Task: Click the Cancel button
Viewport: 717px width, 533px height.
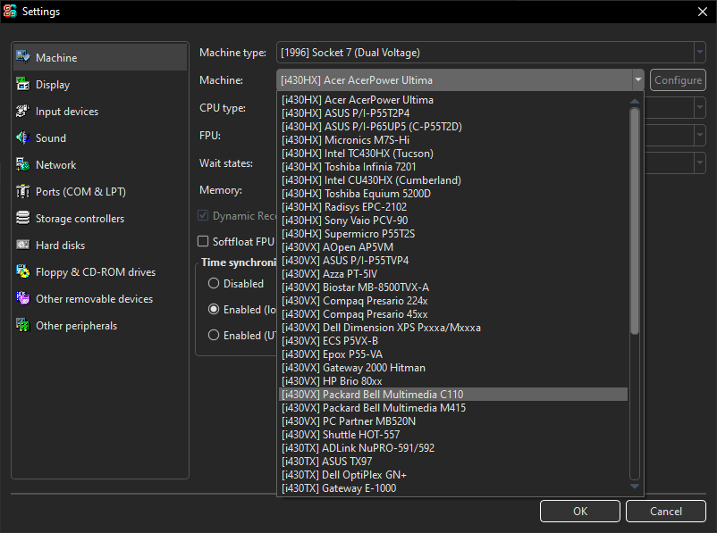Action: [x=666, y=511]
